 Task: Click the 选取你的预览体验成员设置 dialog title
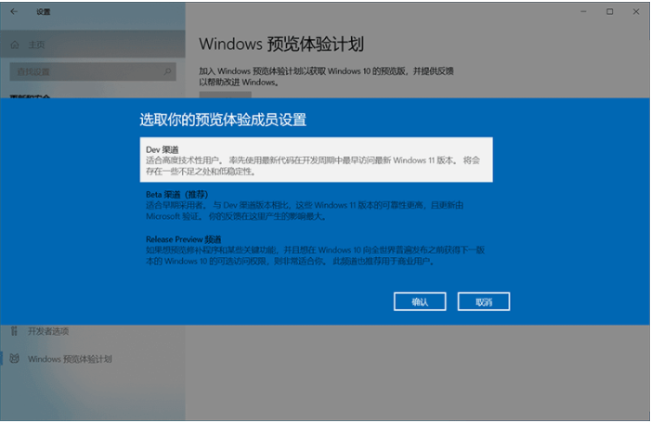[x=223, y=120]
